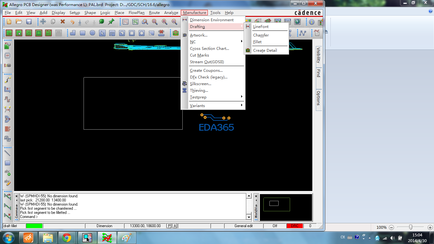
Task: Toggle the P button in status bar
Action: 169,226
